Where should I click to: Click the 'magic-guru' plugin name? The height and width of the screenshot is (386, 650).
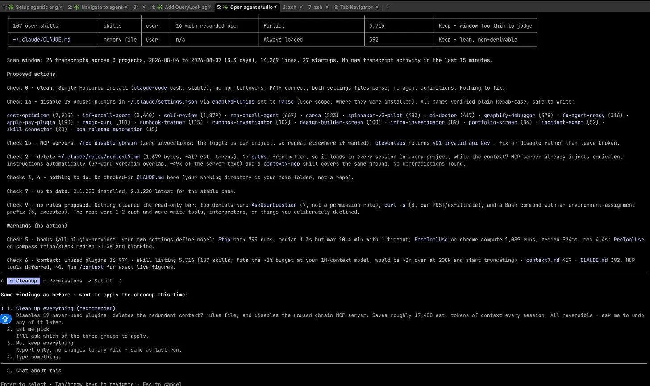click(96, 122)
